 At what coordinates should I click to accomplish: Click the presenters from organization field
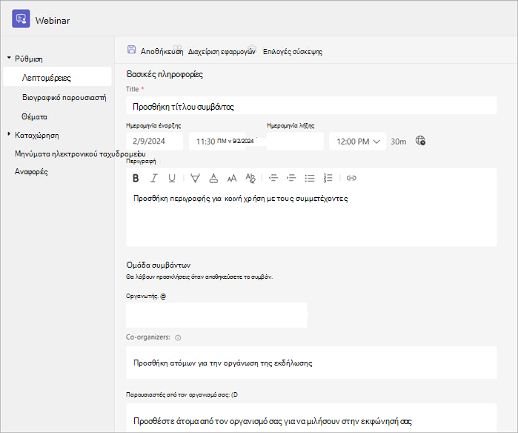click(311, 417)
